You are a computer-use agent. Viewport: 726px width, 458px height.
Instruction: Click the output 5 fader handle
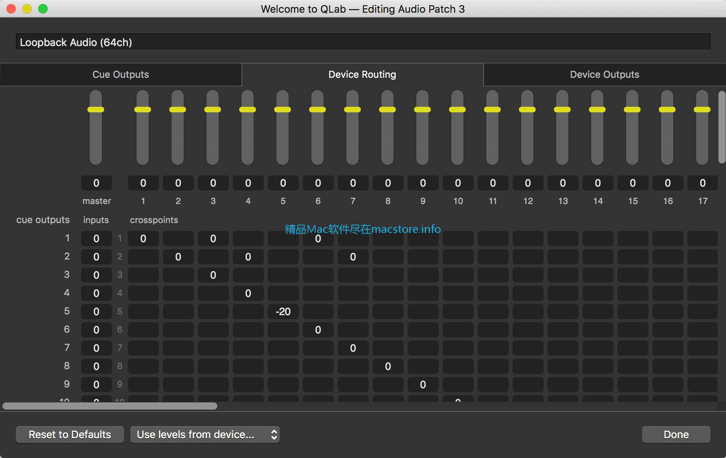(283, 110)
